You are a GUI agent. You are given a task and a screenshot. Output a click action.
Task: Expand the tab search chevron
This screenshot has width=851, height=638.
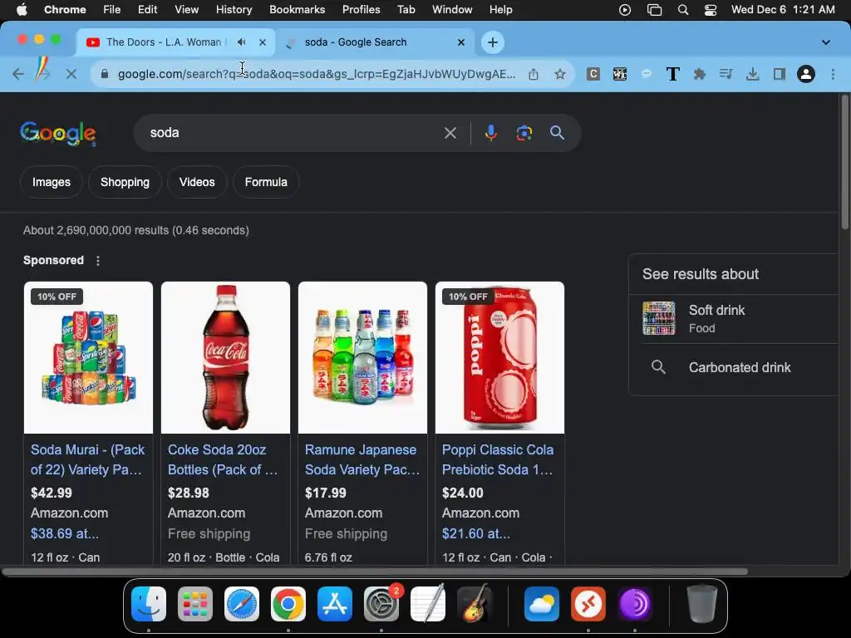point(825,42)
